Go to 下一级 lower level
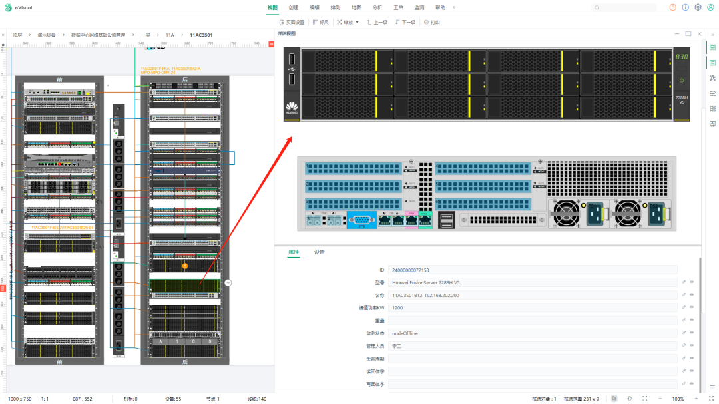The image size is (719, 404). click(405, 22)
